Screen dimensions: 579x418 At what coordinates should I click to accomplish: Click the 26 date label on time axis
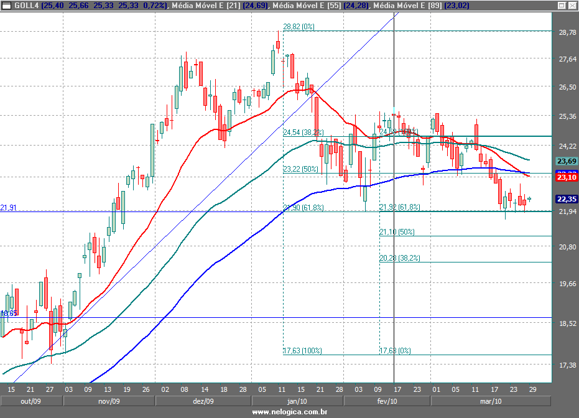[146, 389]
